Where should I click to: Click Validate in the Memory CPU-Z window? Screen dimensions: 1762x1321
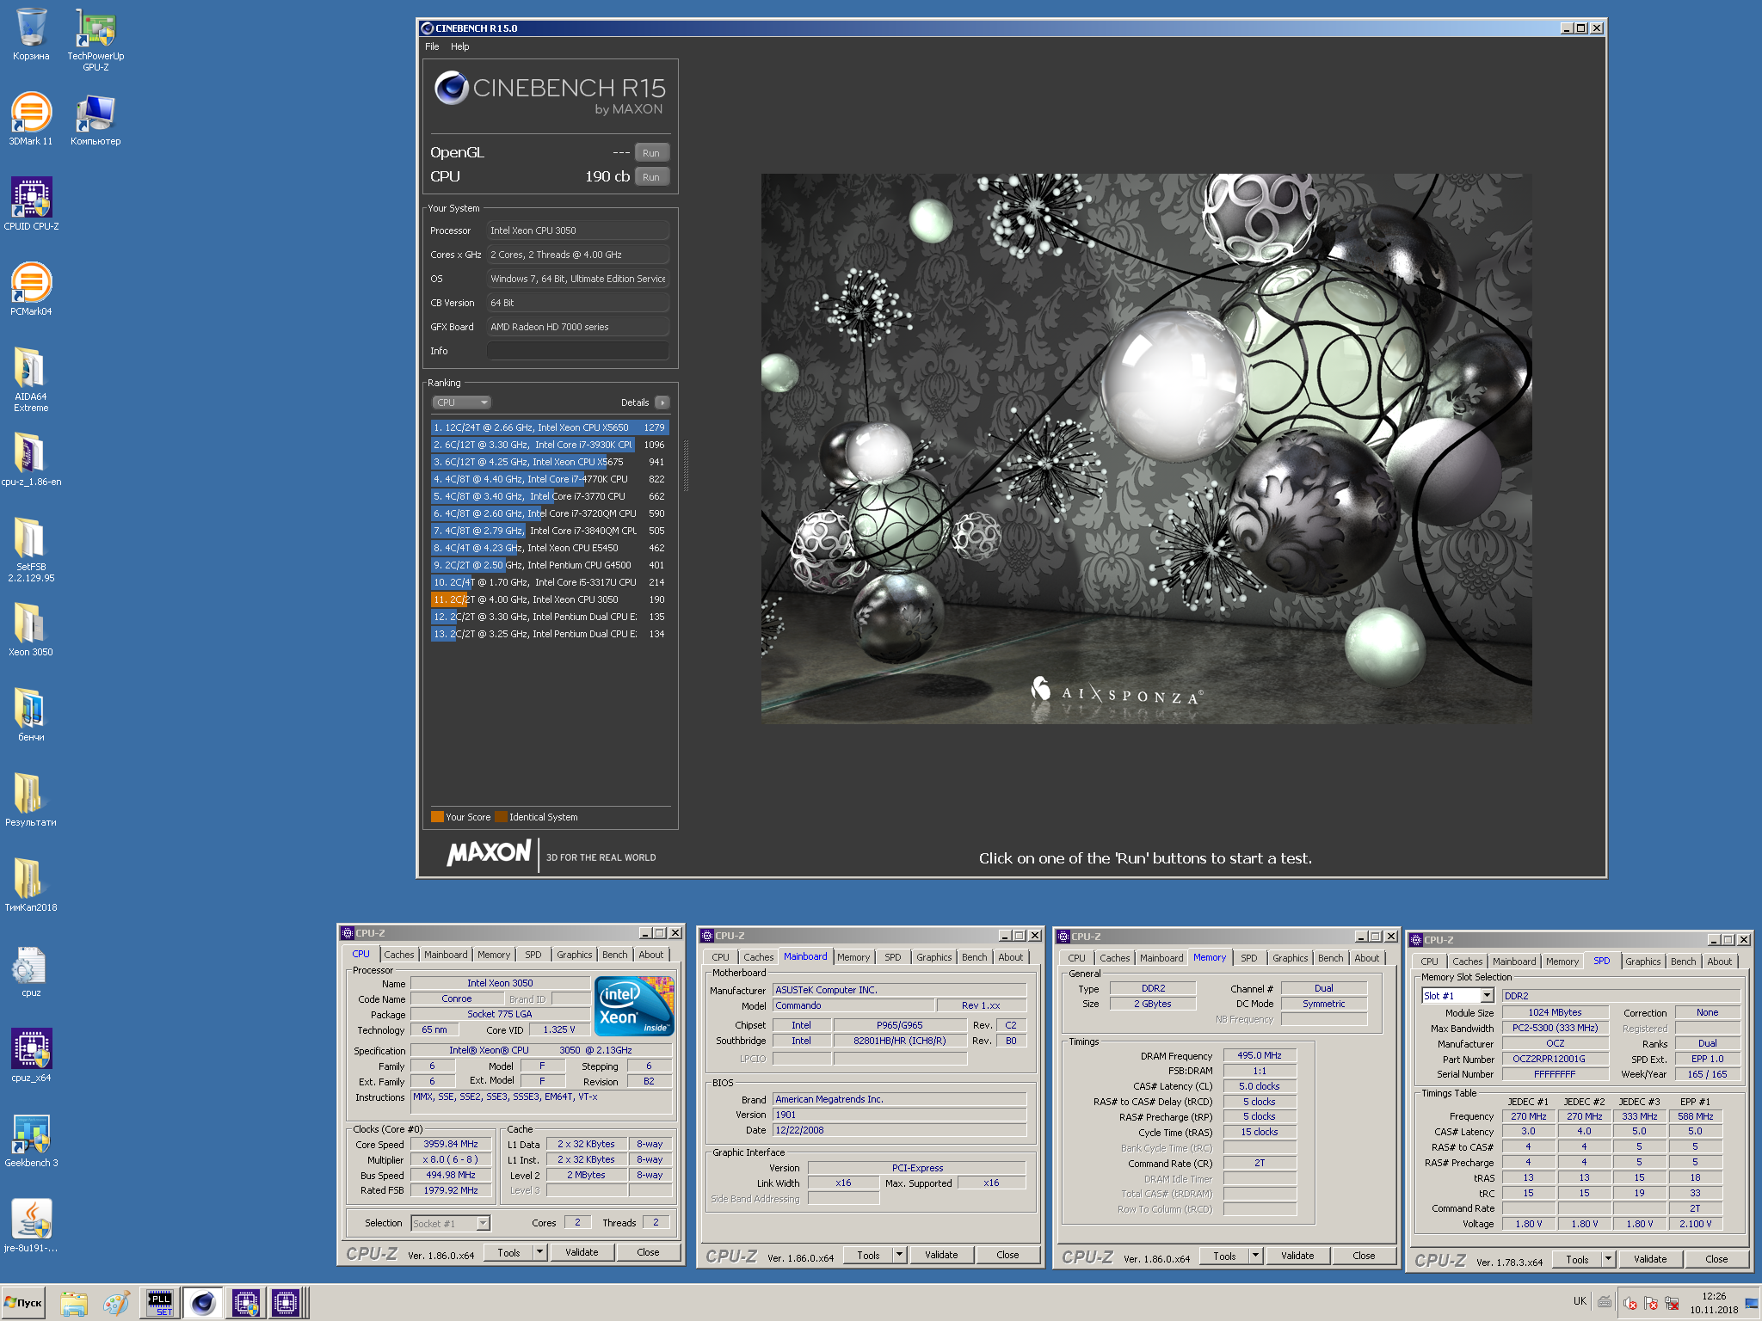coord(1297,1256)
